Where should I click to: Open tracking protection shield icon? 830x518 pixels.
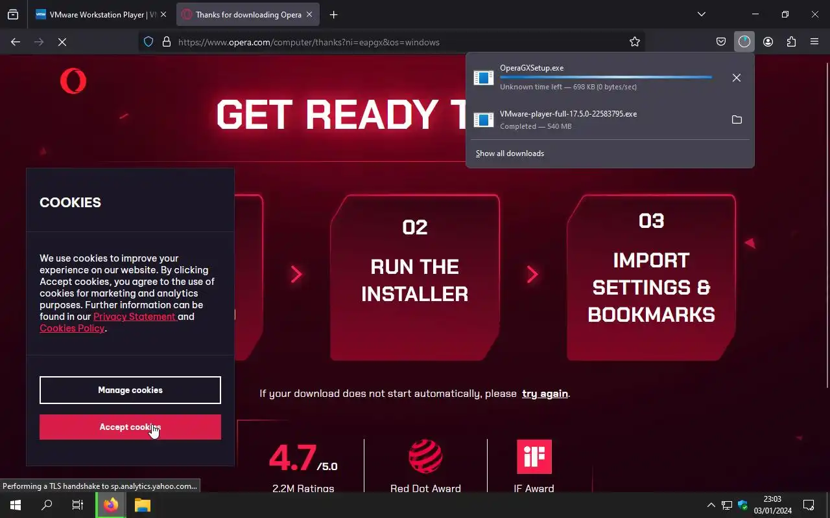click(x=148, y=42)
